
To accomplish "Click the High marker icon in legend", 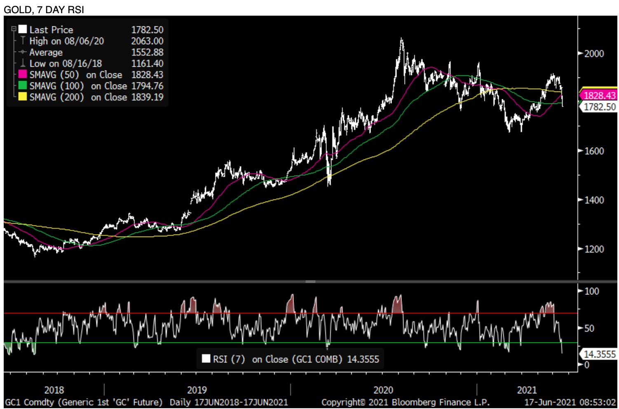I will [23, 40].
